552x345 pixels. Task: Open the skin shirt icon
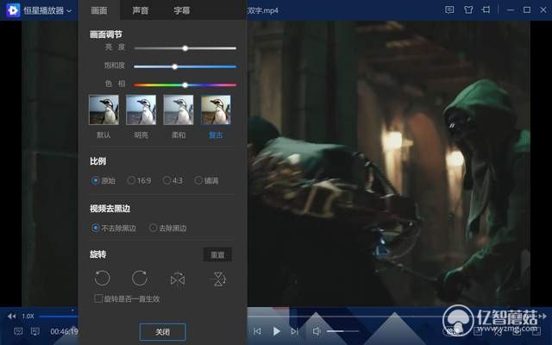468,9
